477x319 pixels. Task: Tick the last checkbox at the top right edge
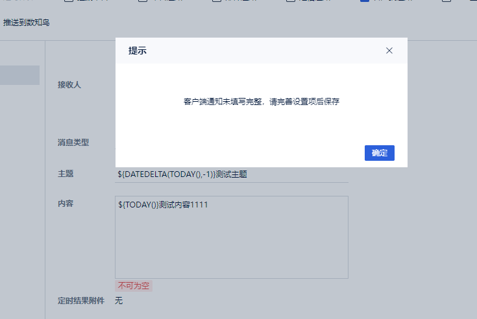point(446,1)
